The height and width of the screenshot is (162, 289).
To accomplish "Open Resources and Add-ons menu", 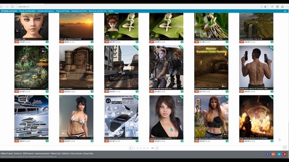I will pyautogui.click(x=98, y=11).
